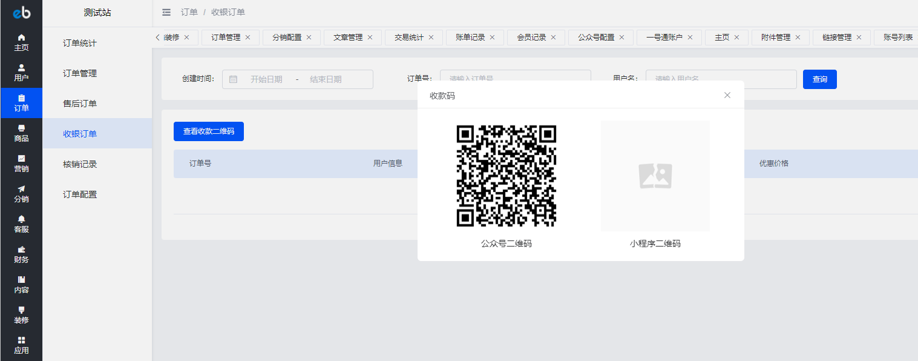
Task: Close the 会员记录 tab
Action: (x=553, y=38)
